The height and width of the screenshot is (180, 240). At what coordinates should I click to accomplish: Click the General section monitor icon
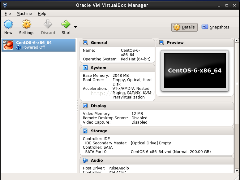click(85, 43)
